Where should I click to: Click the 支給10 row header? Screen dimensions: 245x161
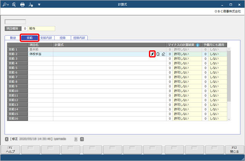pos(17,91)
